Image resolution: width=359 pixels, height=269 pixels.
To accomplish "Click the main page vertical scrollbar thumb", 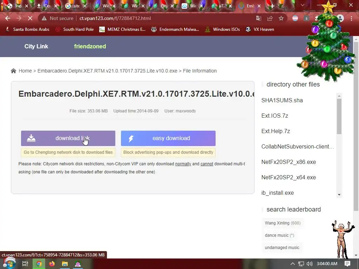I will point(356,126).
